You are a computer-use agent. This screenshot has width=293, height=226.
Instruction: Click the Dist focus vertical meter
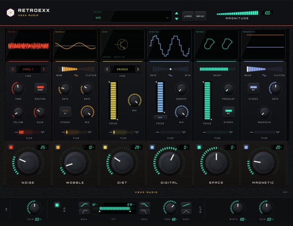coord(113,101)
